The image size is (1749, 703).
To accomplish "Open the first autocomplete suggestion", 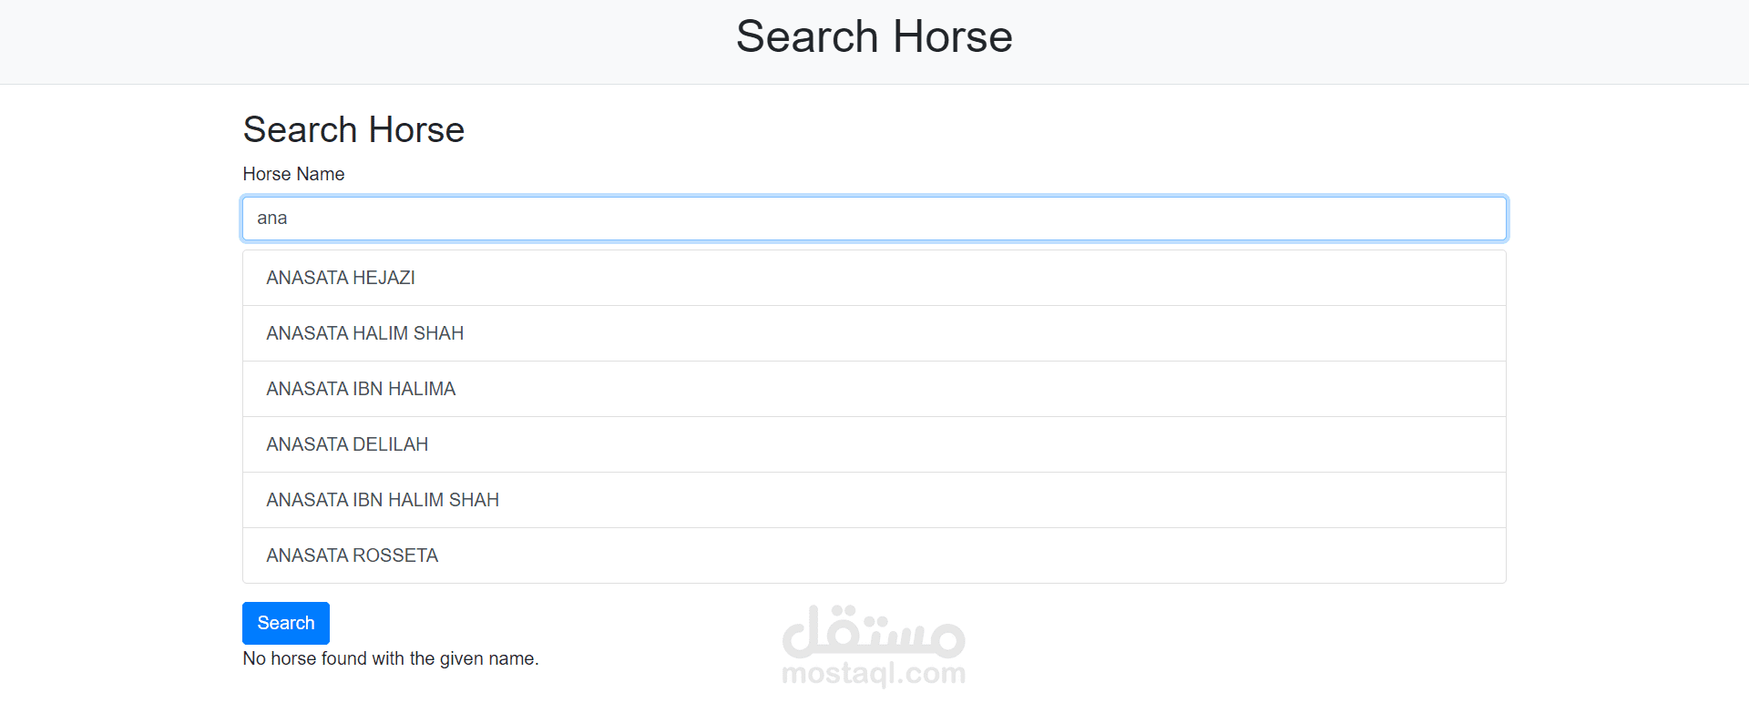I will coord(341,278).
